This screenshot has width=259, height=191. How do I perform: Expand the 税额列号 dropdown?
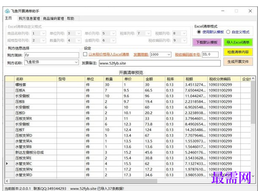tap(184, 34)
